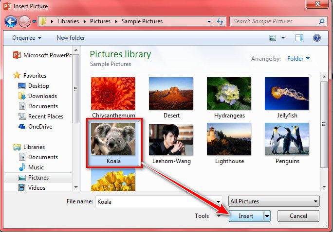Open OneDrive in the navigation pane
Screen dimensions: 333x232
pos(40,126)
